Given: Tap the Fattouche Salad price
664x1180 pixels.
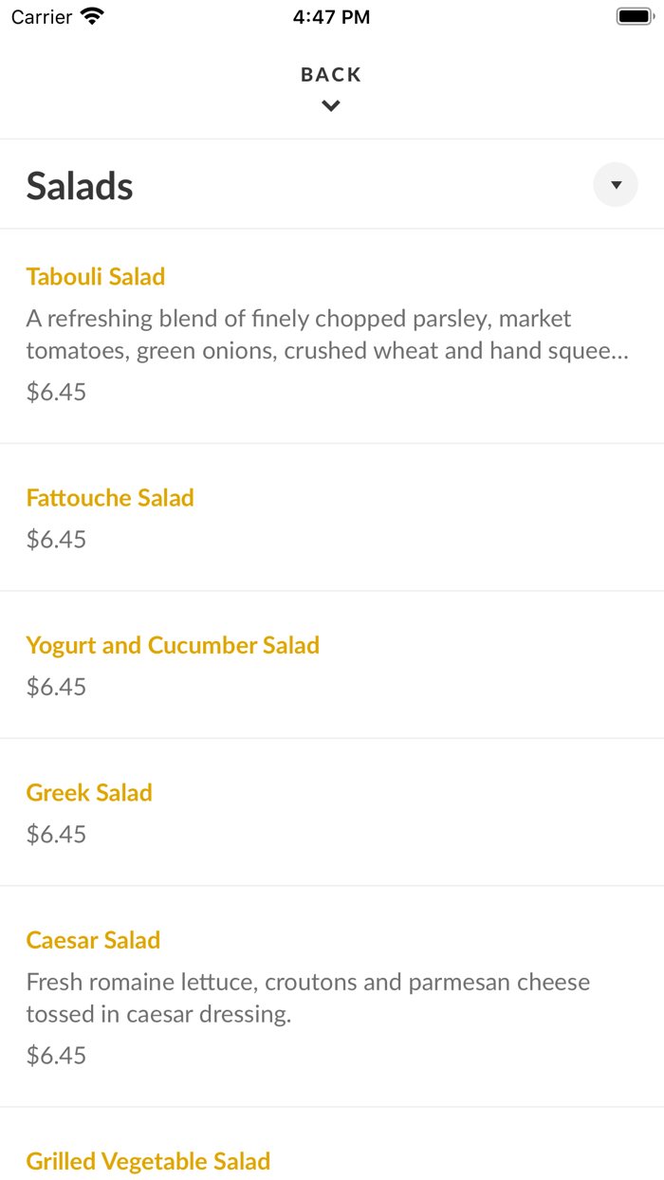Looking at the screenshot, I should [x=56, y=540].
